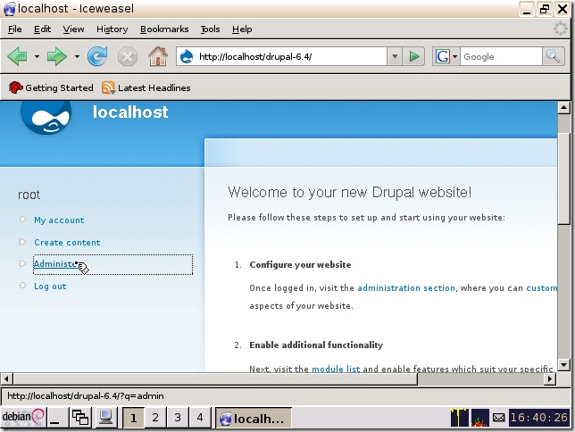Click the Enable additional functionality step text
Image resolution: width=575 pixels, height=432 pixels.
coord(316,345)
